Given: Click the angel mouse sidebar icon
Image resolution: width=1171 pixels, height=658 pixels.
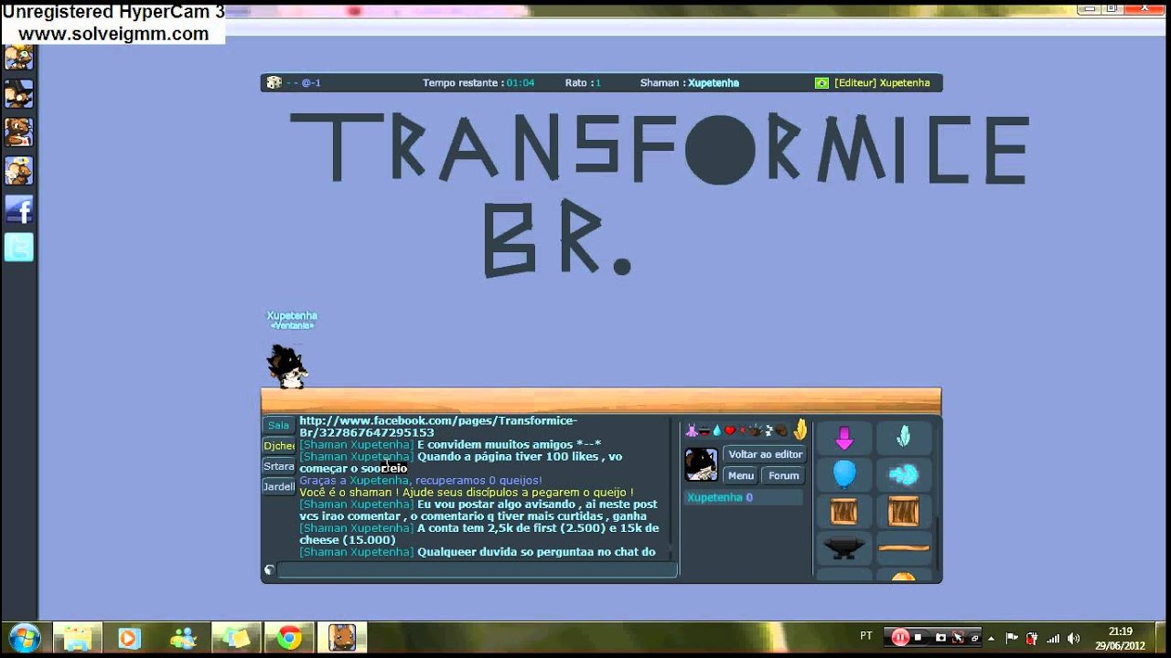Looking at the screenshot, I should 19,171.
